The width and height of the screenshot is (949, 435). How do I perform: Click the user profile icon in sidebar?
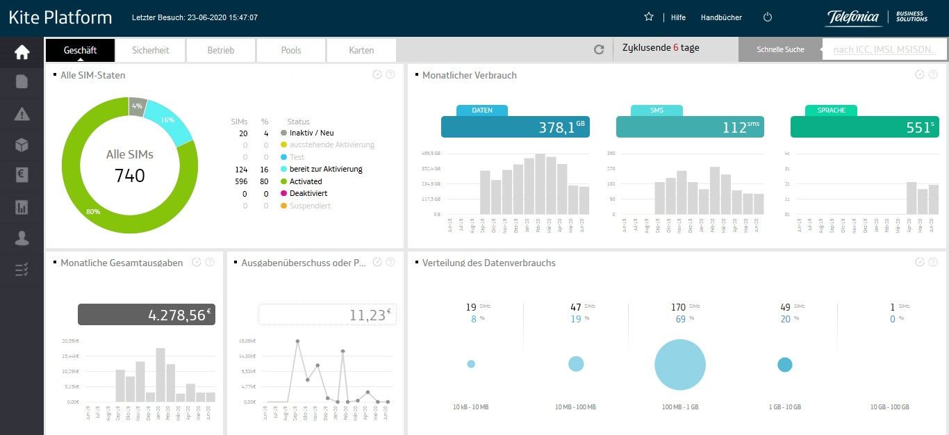[x=22, y=238]
